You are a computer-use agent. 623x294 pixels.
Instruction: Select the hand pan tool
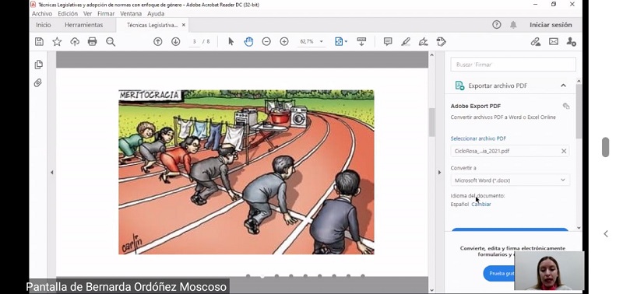[248, 42]
